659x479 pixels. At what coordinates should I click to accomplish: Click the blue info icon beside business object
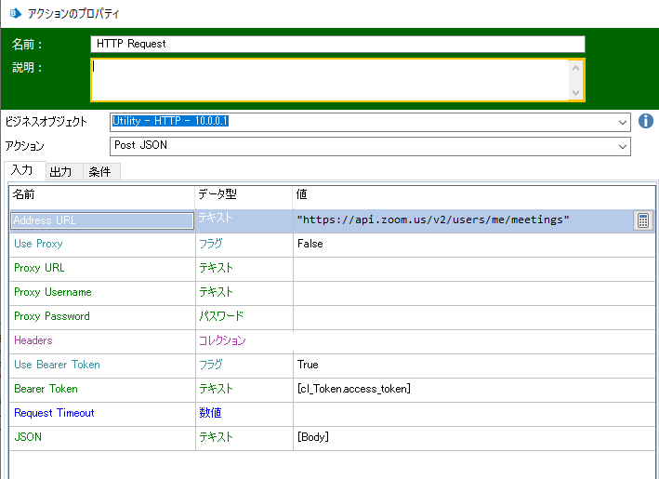(x=646, y=122)
